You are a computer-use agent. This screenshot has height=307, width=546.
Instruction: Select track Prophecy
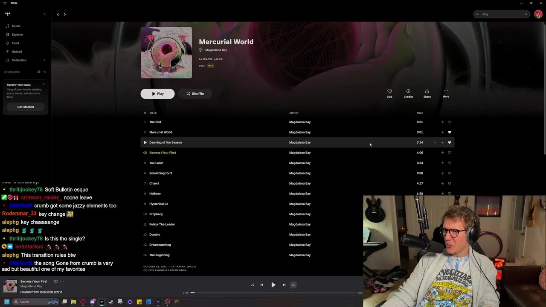pyautogui.click(x=156, y=214)
